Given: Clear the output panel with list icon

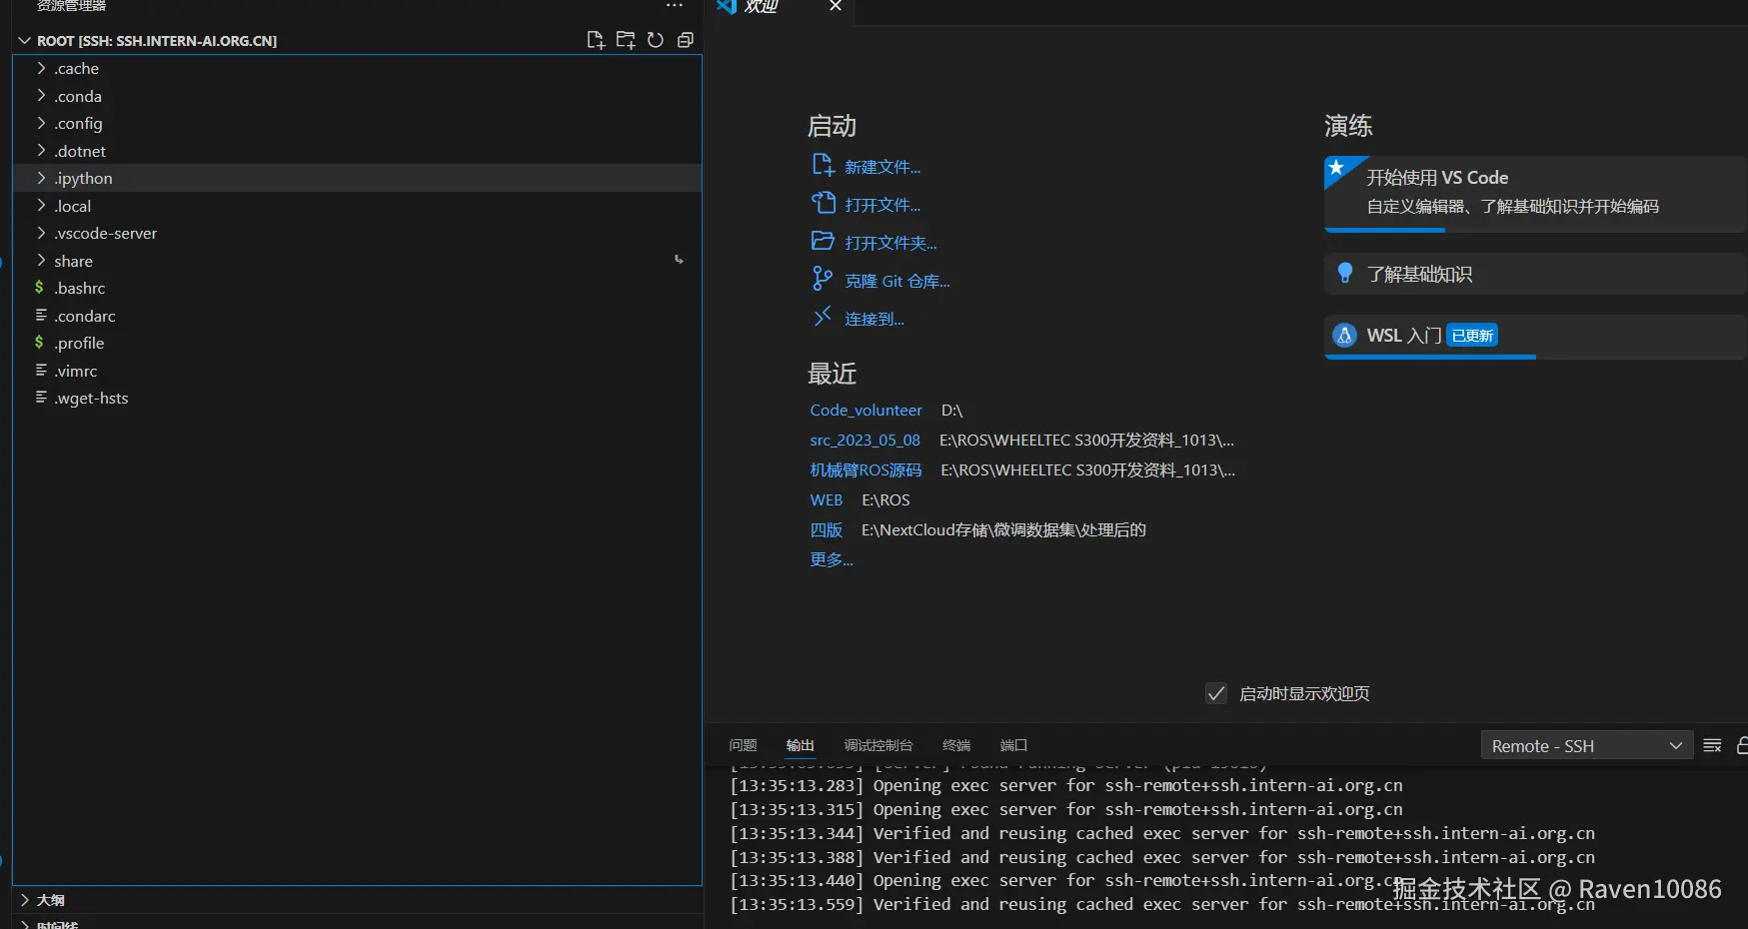Looking at the screenshot, I should pyautogui.click(x=1712, y=745).
